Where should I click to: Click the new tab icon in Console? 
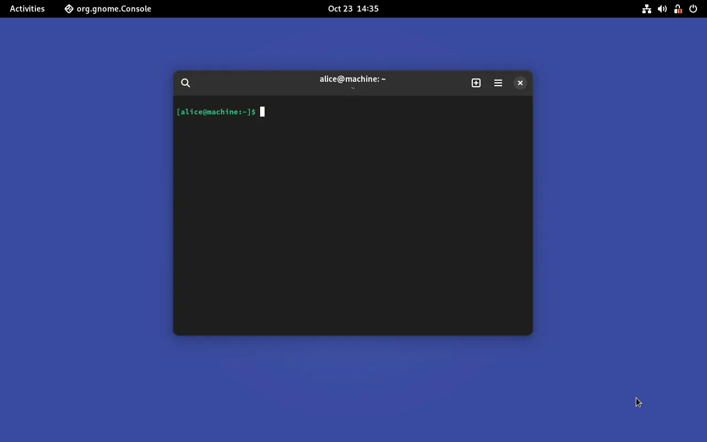tap(476, 83)
